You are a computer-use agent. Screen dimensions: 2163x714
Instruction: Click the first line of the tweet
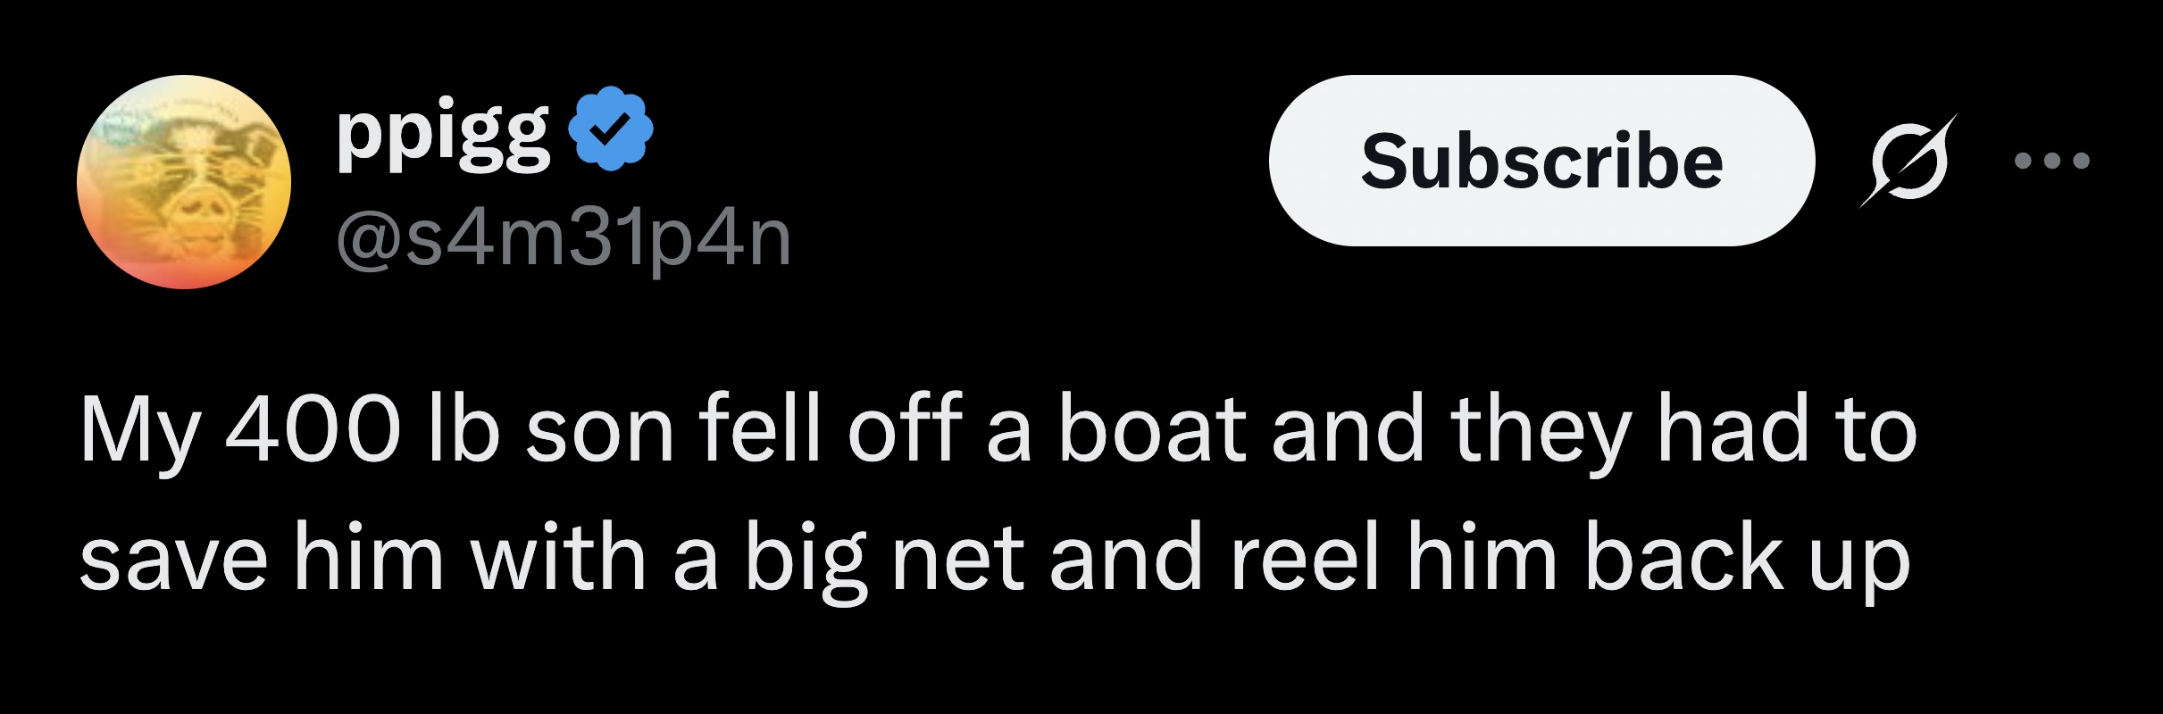coord(998,430)
